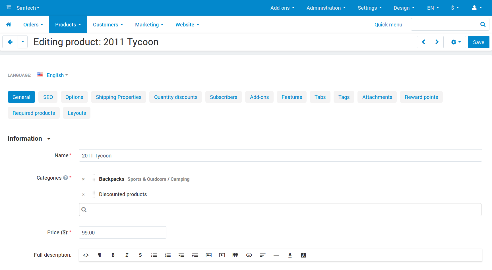Open the Simtech vendor dropdown
This screenshot has height=270, width=492.
tap(28, 8)
